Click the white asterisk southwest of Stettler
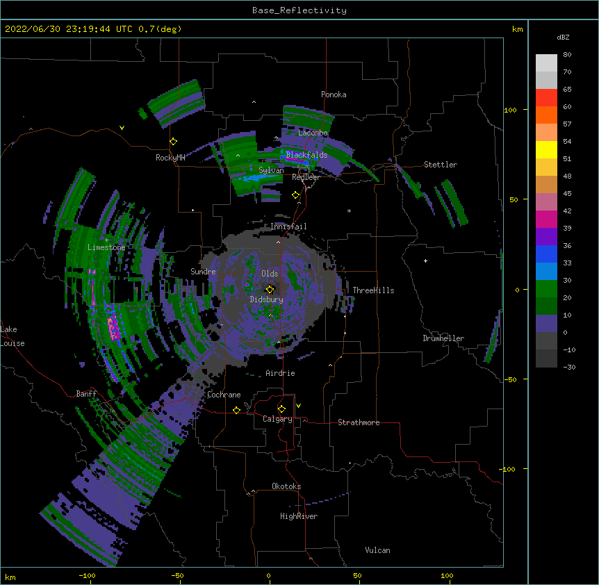599x585 pixels. pos(349,211)
